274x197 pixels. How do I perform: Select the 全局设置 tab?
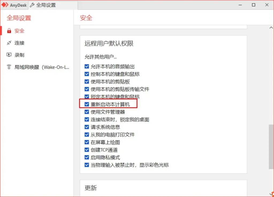(x=45, y=5)
